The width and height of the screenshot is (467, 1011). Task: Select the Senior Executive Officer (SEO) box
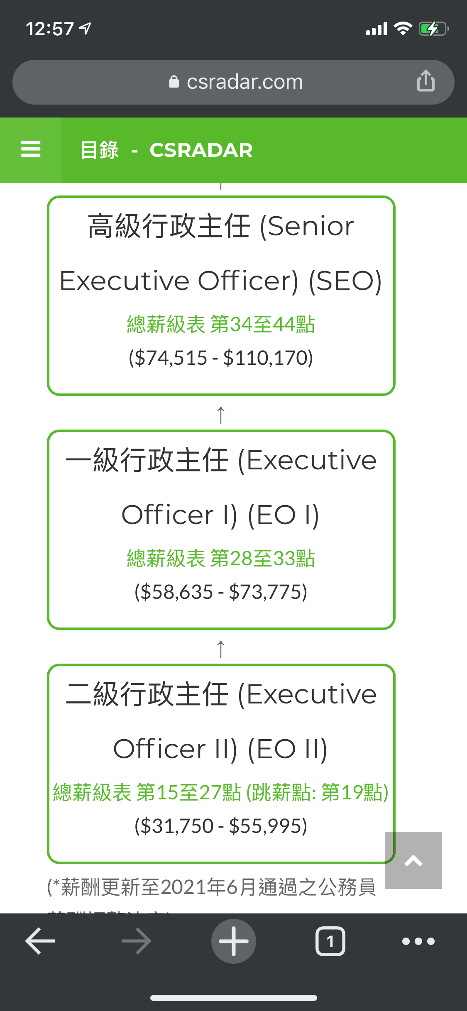point(221,295)
